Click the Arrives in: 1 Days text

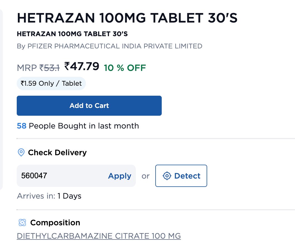pos(49,196)
